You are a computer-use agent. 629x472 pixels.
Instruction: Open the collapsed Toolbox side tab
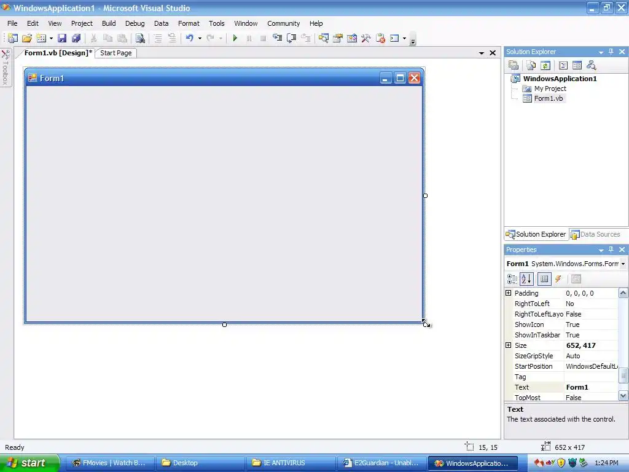(6, 67)
